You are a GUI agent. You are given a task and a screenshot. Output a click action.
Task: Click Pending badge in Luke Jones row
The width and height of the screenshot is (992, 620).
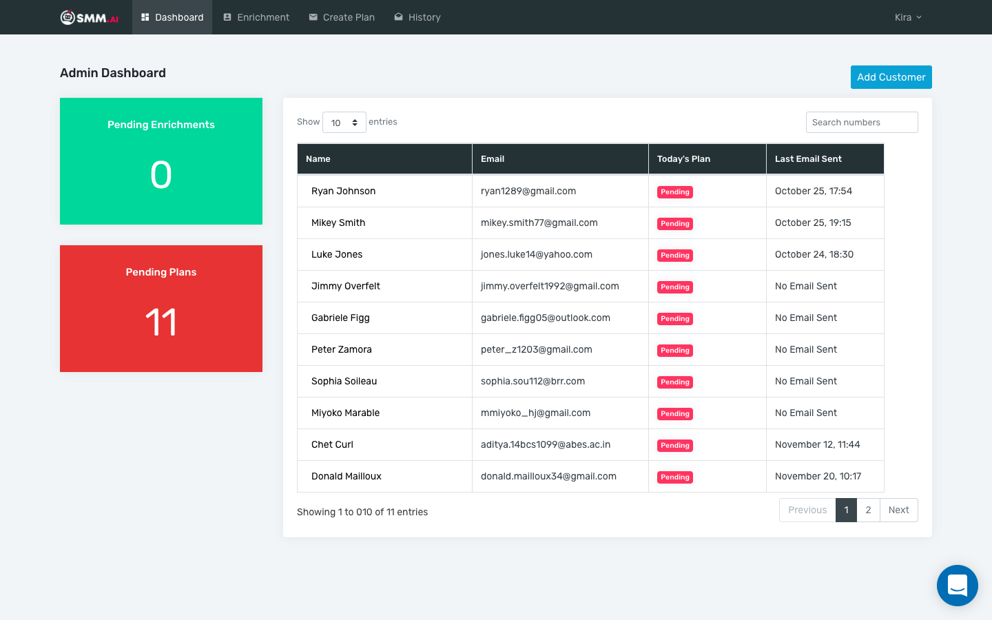pos(675,256)
